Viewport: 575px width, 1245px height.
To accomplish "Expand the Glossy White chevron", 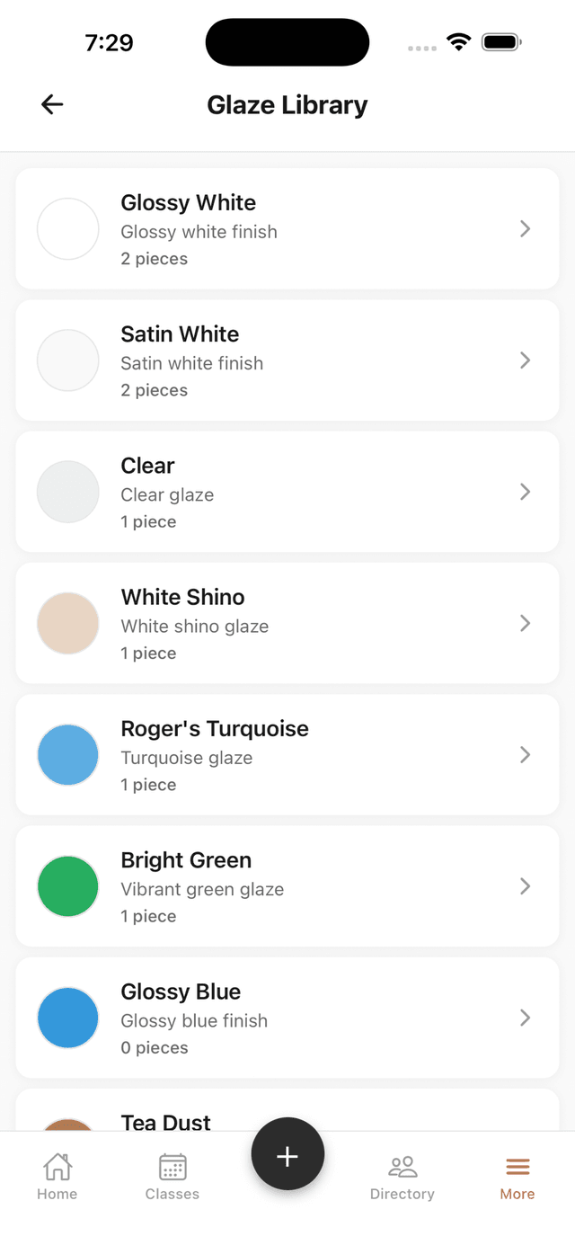I will (x=526, y=229).
